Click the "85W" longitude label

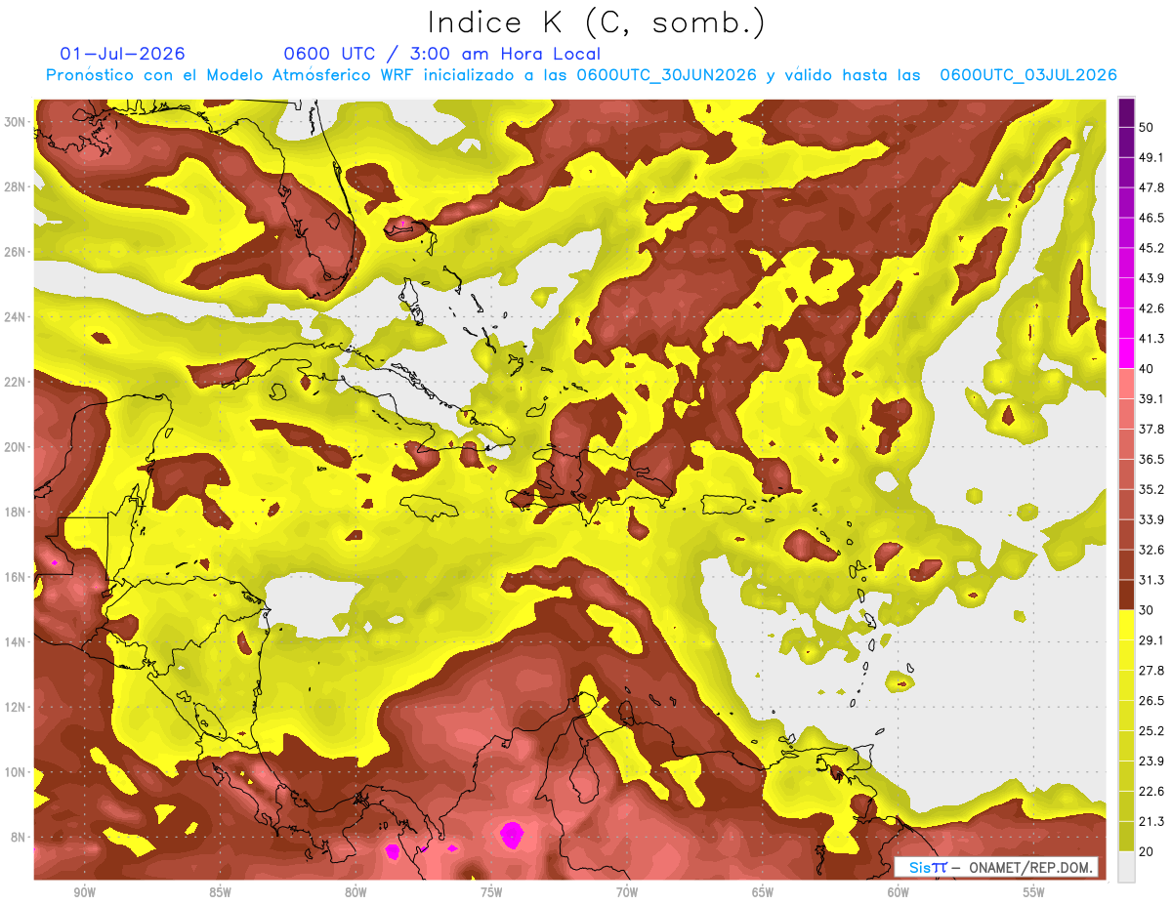pyautogui.click(x=220, y=892)
